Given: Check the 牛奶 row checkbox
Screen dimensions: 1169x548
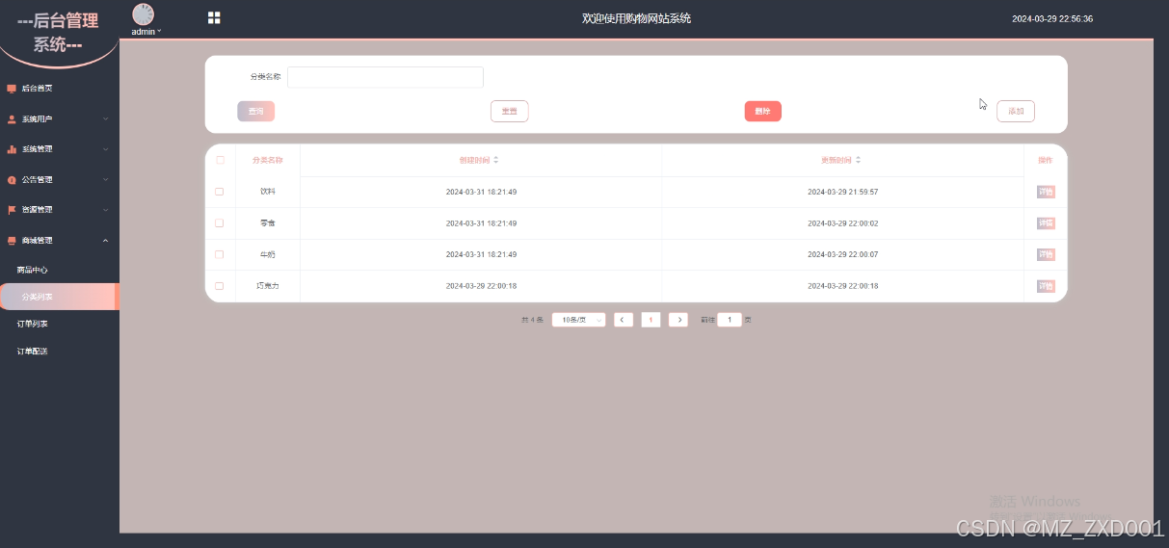Looking at the screenshot, I should point(220,254).
